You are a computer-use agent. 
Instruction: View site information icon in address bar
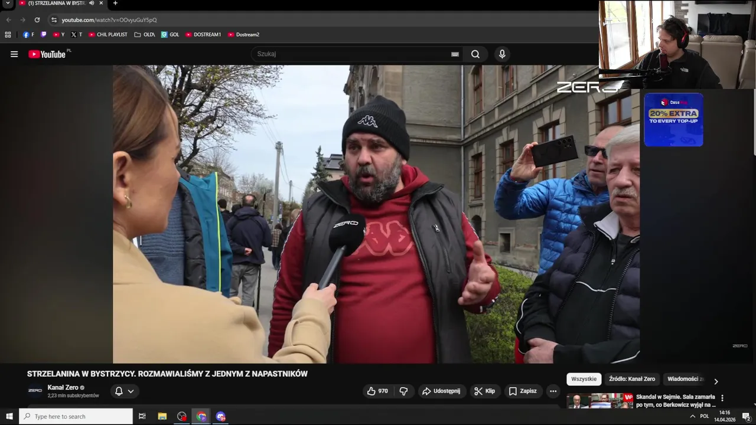click(x=54, y=19)
